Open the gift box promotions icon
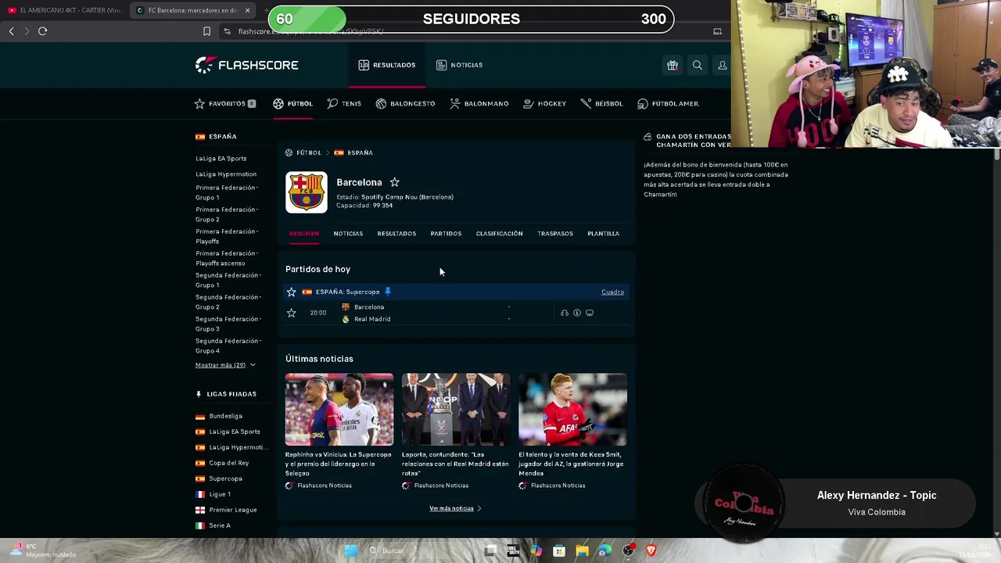1001x563 pixels. click(672, 66)
